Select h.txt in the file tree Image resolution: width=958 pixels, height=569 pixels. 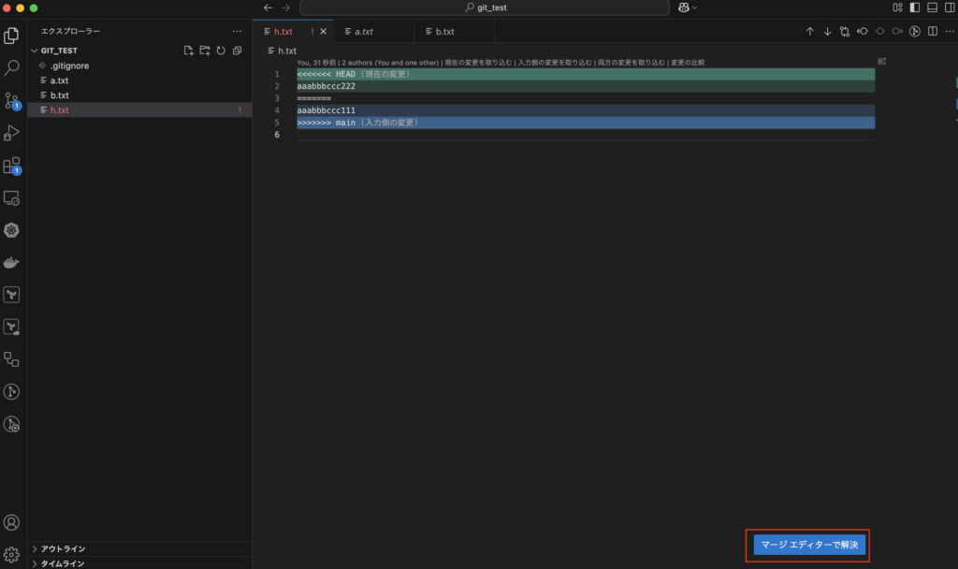[x=140, y=110]
